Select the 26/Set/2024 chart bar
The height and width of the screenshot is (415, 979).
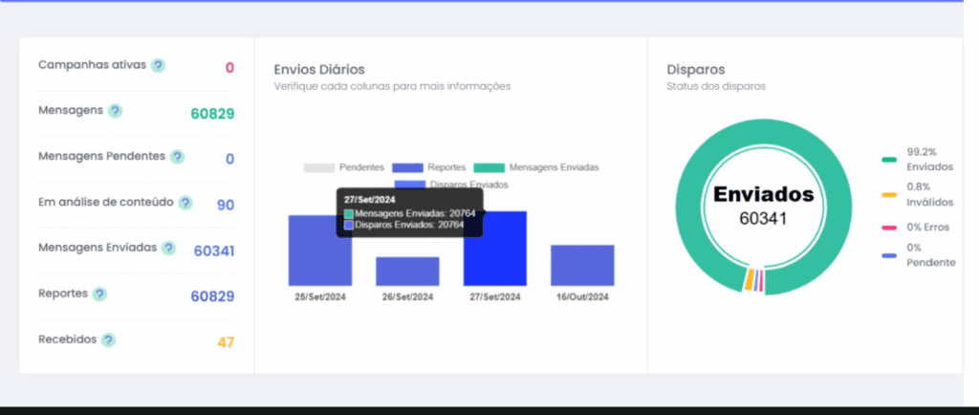[x=407, y=272]
